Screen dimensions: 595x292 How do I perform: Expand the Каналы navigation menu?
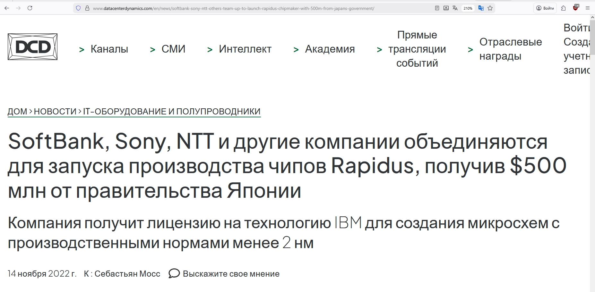[x=109, y=49]
